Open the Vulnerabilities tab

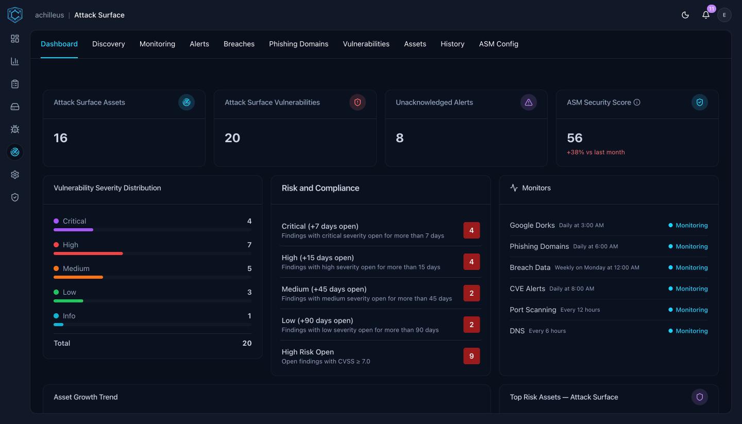366,44
